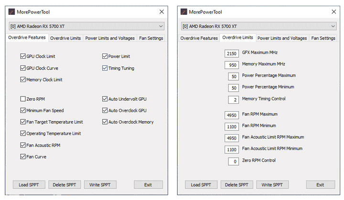Click the GFX Maximum MHz input field

pos(232,53)
